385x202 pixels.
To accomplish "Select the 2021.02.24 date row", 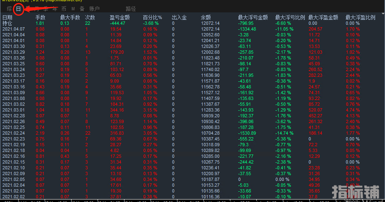I will point(14,133).
